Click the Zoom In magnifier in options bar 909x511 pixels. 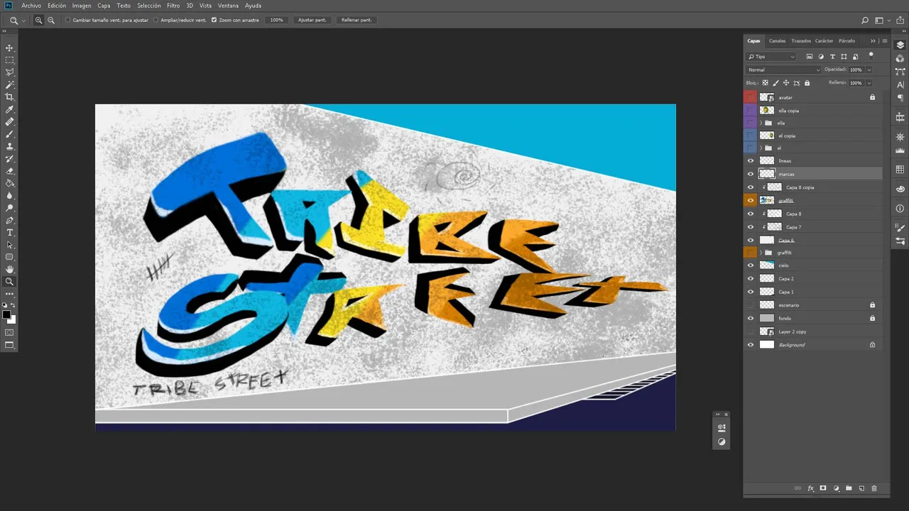(x=39, y=20)
